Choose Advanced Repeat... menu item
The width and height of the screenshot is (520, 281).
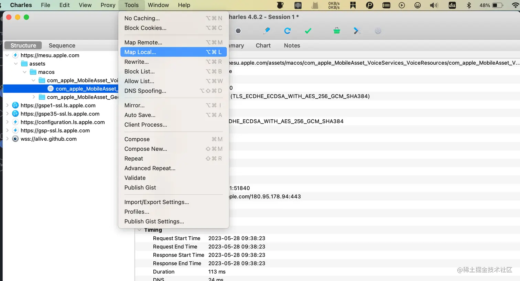point(173,168)
